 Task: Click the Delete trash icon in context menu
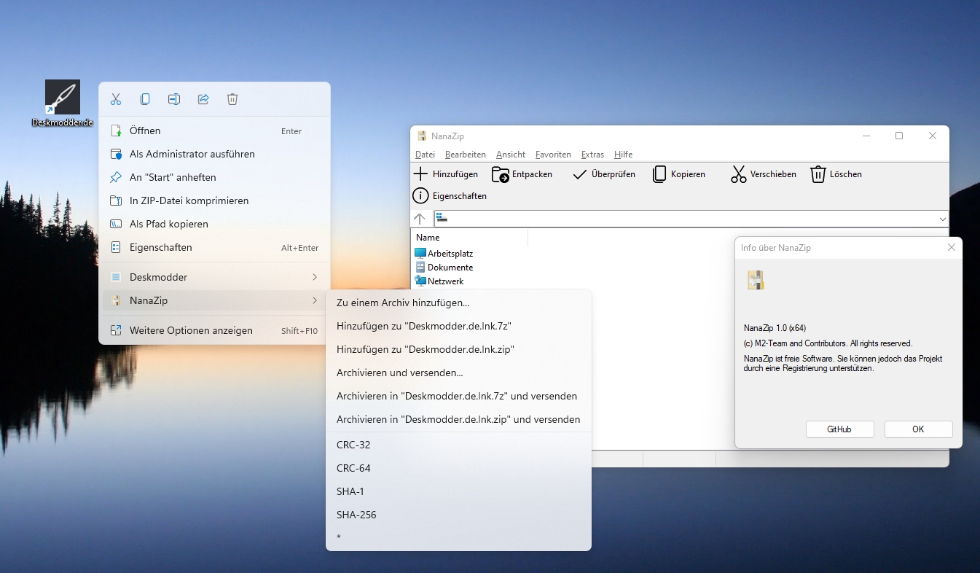coord(232,99)
